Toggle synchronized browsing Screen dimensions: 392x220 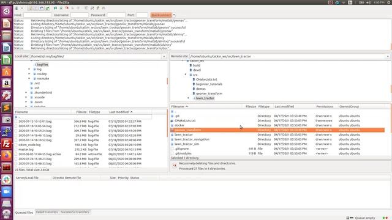[x=98, y=8]
